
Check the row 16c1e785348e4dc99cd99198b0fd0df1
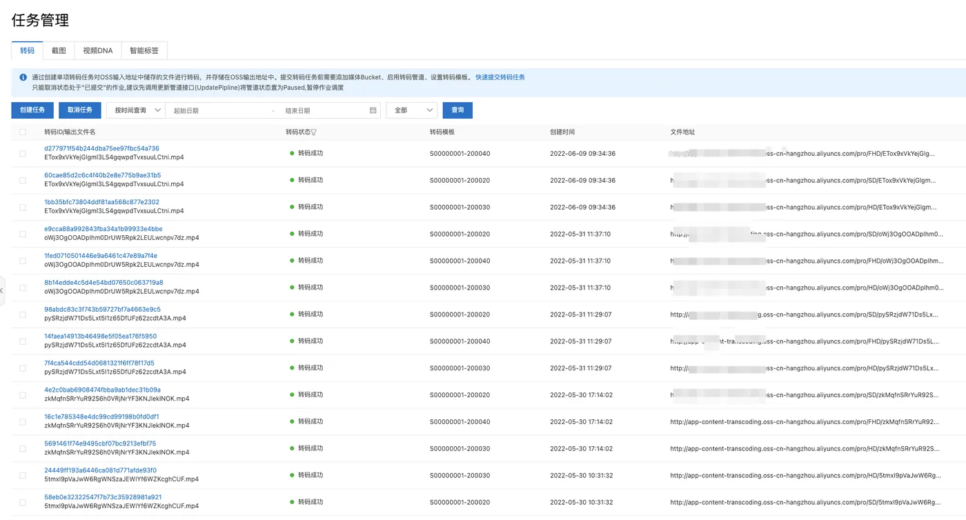pos(23,422)
